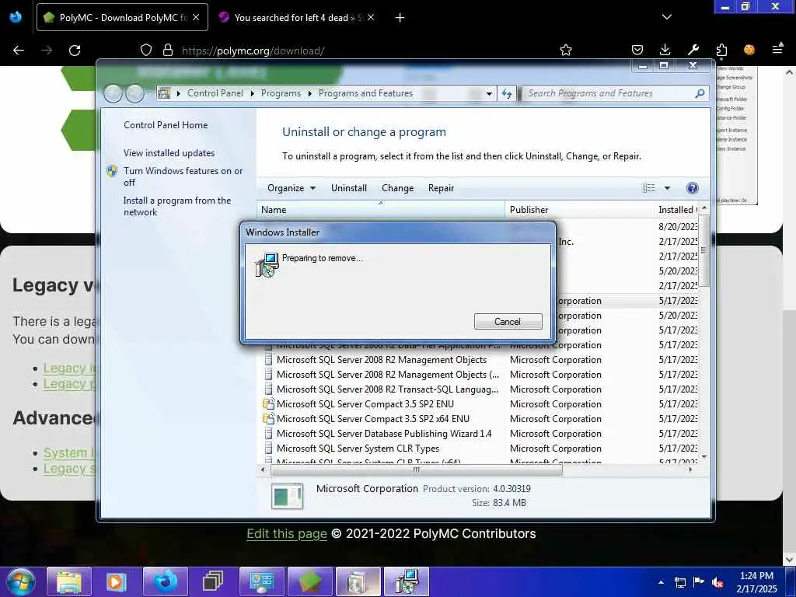Open a new Firefox tab
The width and height of the screenshot is (796, 597).
point(400,18)
